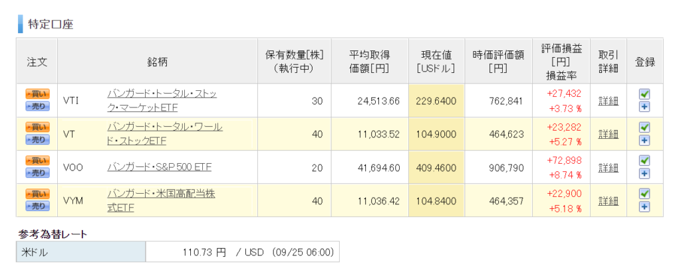Open the 詳細 link for VOO
The image size is (681, 266).
(x=608, y=167)
